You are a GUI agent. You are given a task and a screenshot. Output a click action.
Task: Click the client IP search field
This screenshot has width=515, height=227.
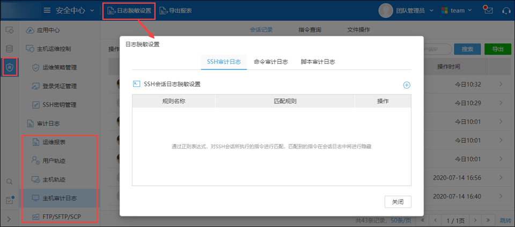[437, 49]
